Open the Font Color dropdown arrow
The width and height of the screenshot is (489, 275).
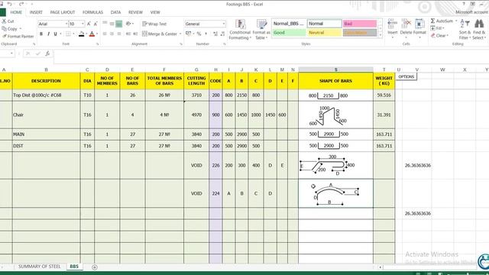[x=97, y=34]
